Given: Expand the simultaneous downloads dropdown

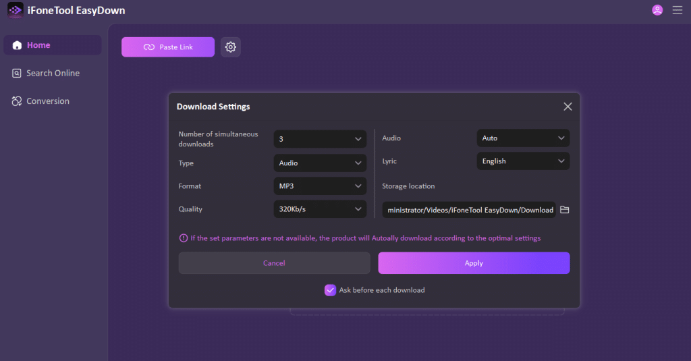Looking at the screenshot, I should [x=320, y=139].
